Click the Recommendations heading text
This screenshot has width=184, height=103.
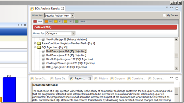tap(45, 85)
